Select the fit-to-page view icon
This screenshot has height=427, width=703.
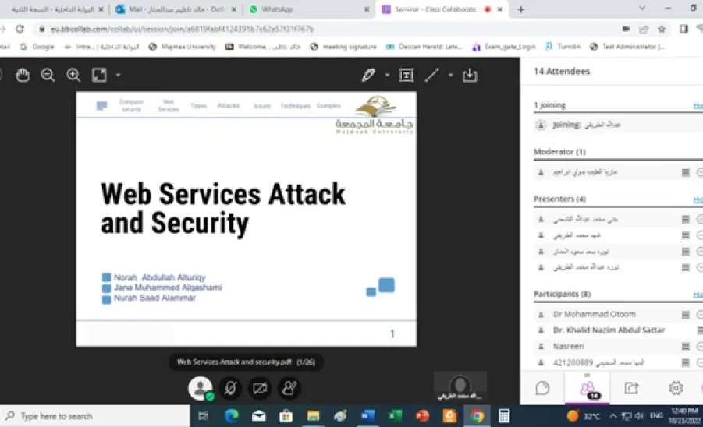(x=99, y=76)
